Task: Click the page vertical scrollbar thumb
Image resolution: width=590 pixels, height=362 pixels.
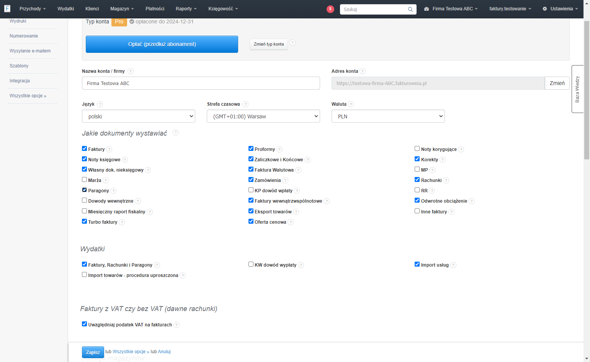Action: (x=587, y=90)
